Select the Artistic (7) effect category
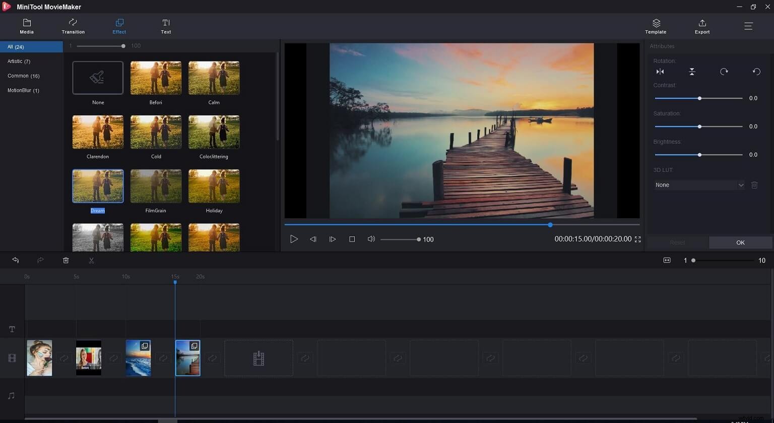The width and height of the screenshot is (774, 423). [x=19, y=61]
